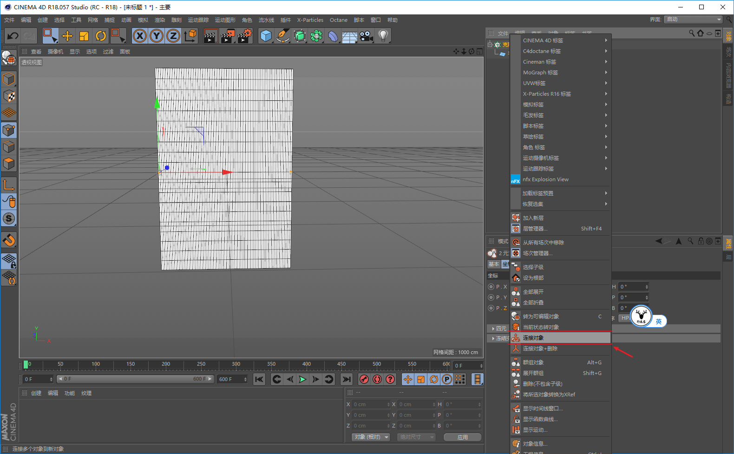Open the 界面 layout dropdown
Image resolution: width=734 pixels, height=454 pixels.
pyautogui.click(x=693, y=20)
